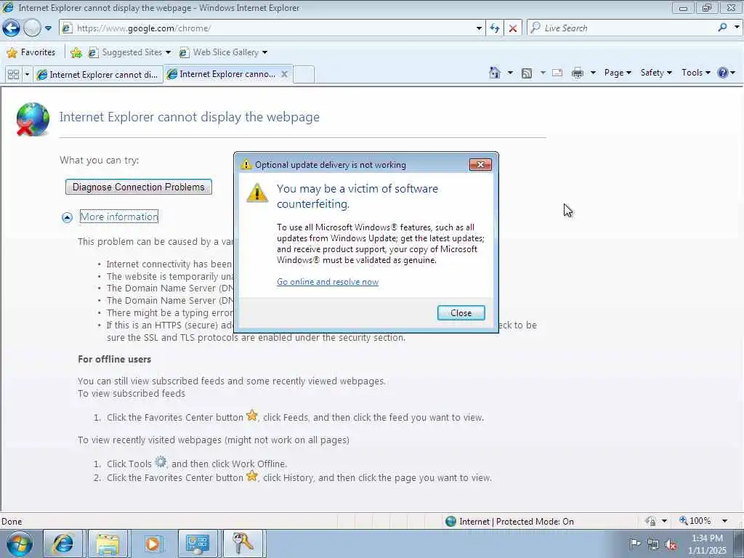Screen dimensions: 744x558
Task: Click the status bar security padlock icon
Action: [651, 521]
